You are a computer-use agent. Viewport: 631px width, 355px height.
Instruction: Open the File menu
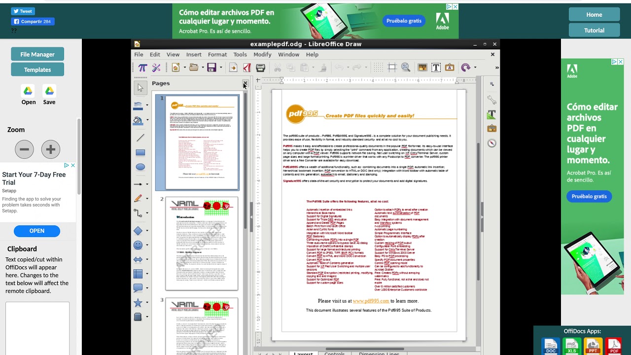139,54
